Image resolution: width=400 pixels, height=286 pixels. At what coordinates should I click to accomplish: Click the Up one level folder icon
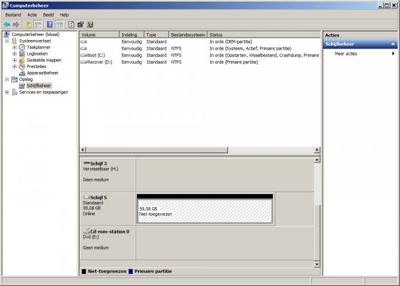[x=28, y=25]
